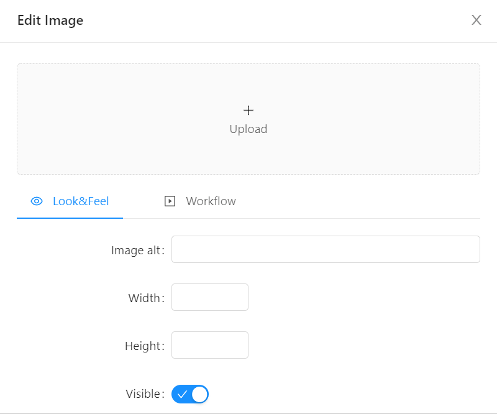497x414 pixels.
Task: Click the eye icon beside Look&Feel
Action: 37,201
